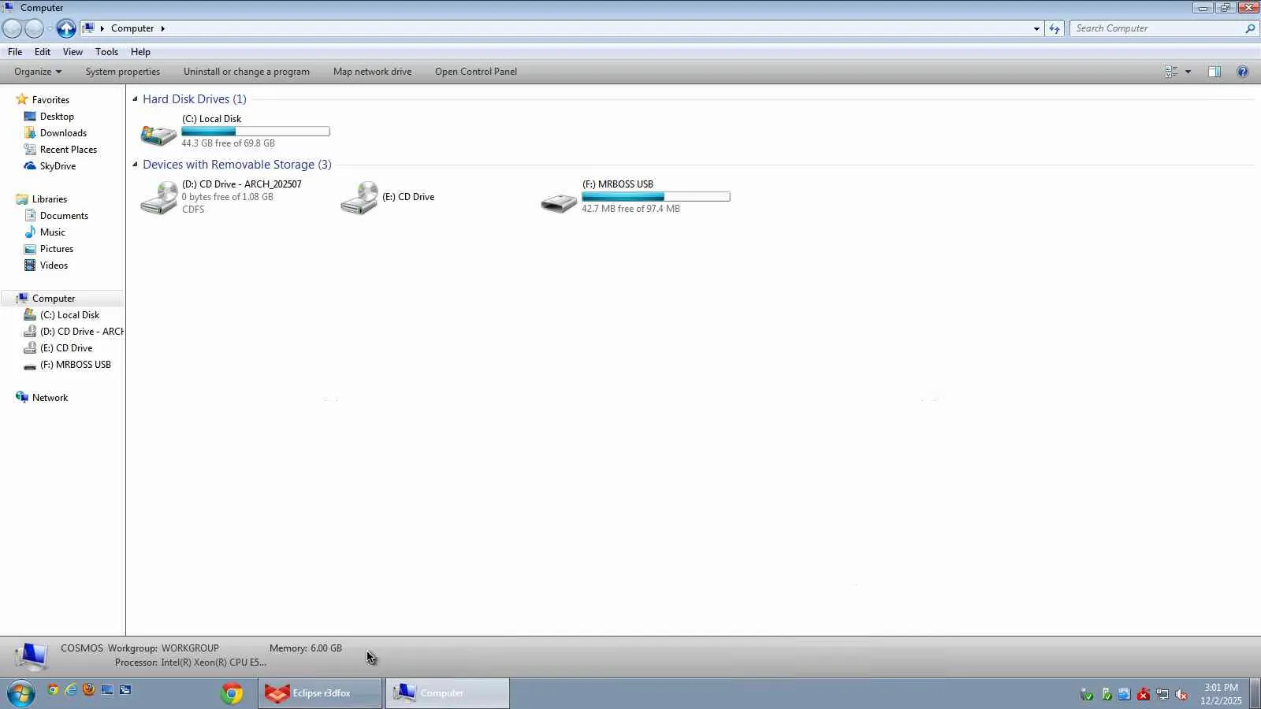Change view with the view icon

(1171, 72)
